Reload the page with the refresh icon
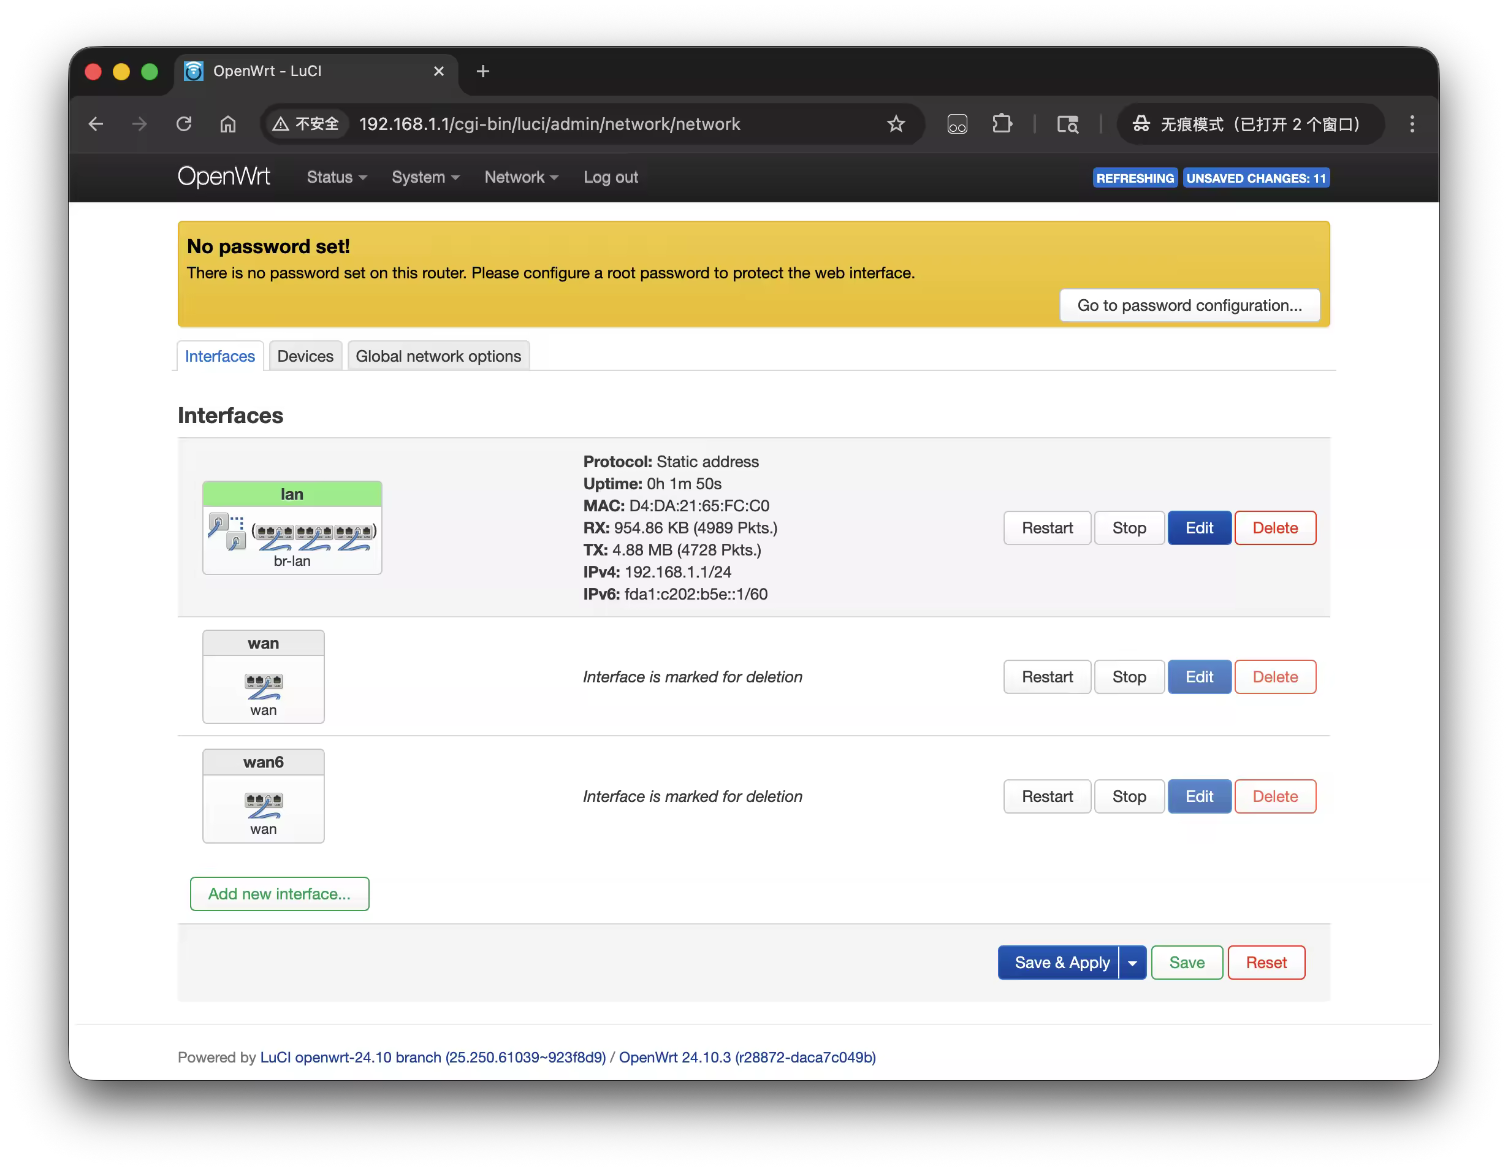The image size is (1508, 1171). [184, 124]
